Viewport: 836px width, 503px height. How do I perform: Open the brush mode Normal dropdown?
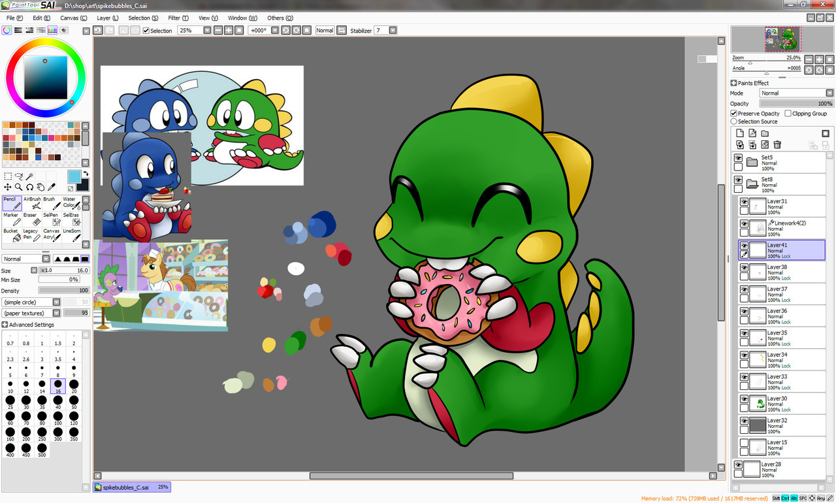pyautogui.click(x=46, y=259)
